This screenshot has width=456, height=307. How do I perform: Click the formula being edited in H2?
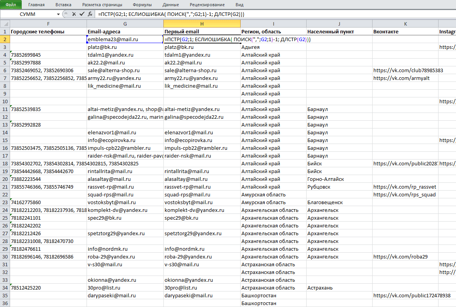(x=237, y=39)
